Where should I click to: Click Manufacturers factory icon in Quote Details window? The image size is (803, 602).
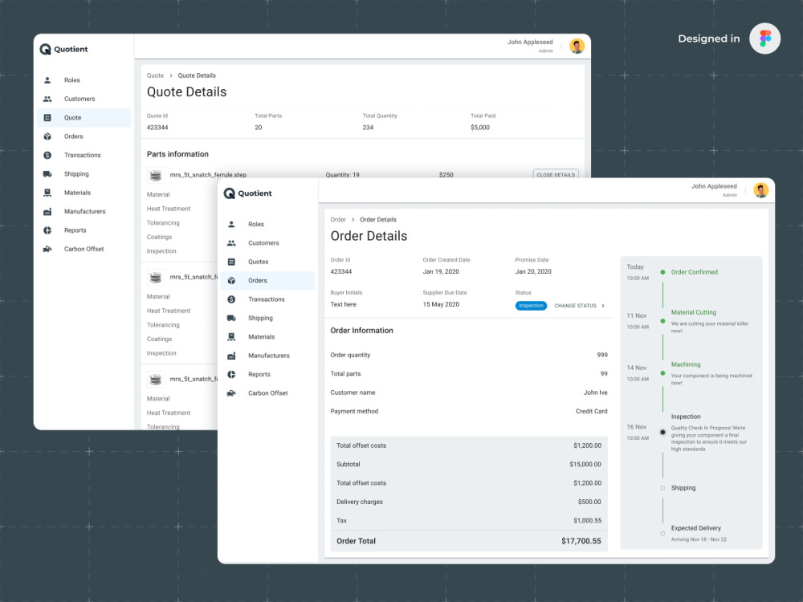[x=47, y=211]
